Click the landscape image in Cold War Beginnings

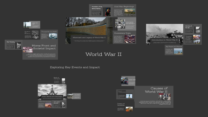point(130,12)
